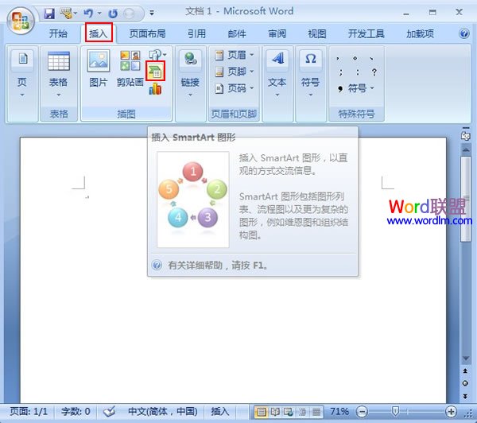This screenshot has height=423, width=477.
Task: Switch to Full Screen Reading view
Action: (275, 412)
